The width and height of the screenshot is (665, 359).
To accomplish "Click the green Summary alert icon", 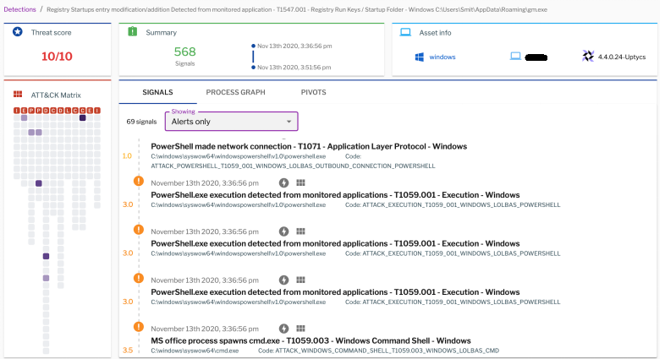I will [x=132, y=32].
